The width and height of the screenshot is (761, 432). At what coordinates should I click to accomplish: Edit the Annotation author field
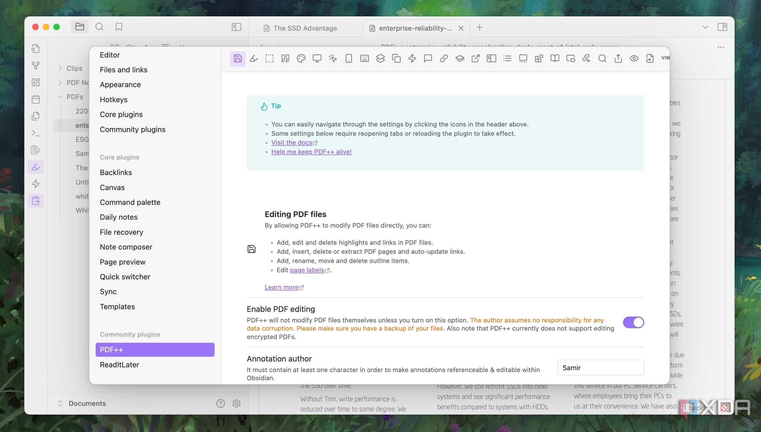pyautogui.click(x=600, y=368)
